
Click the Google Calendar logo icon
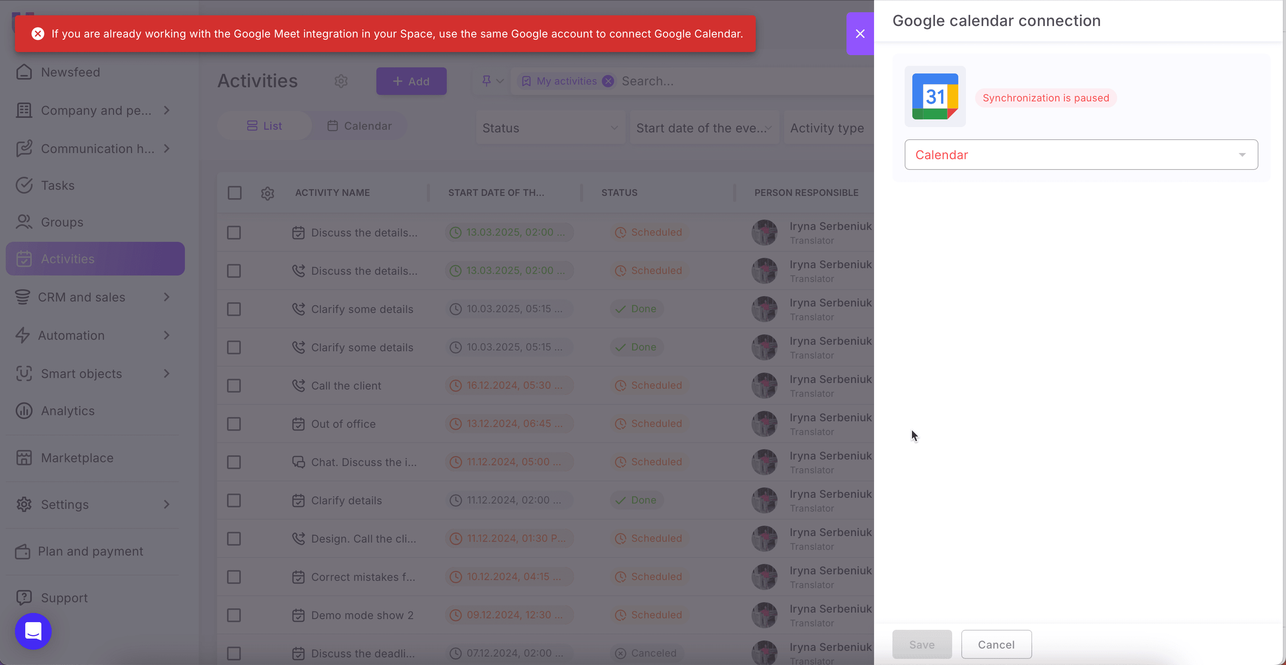coord(935,96)
